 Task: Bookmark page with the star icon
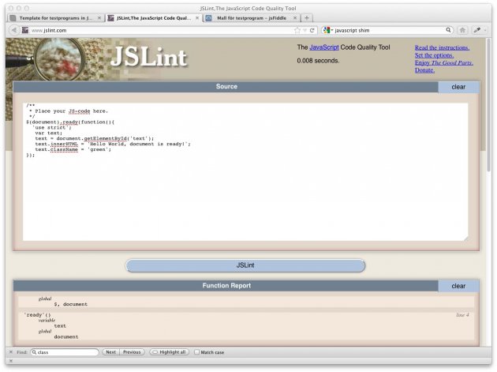click(x=297, y=30)
